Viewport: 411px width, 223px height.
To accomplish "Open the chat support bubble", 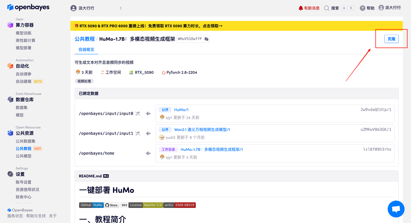I will (396, 209).
